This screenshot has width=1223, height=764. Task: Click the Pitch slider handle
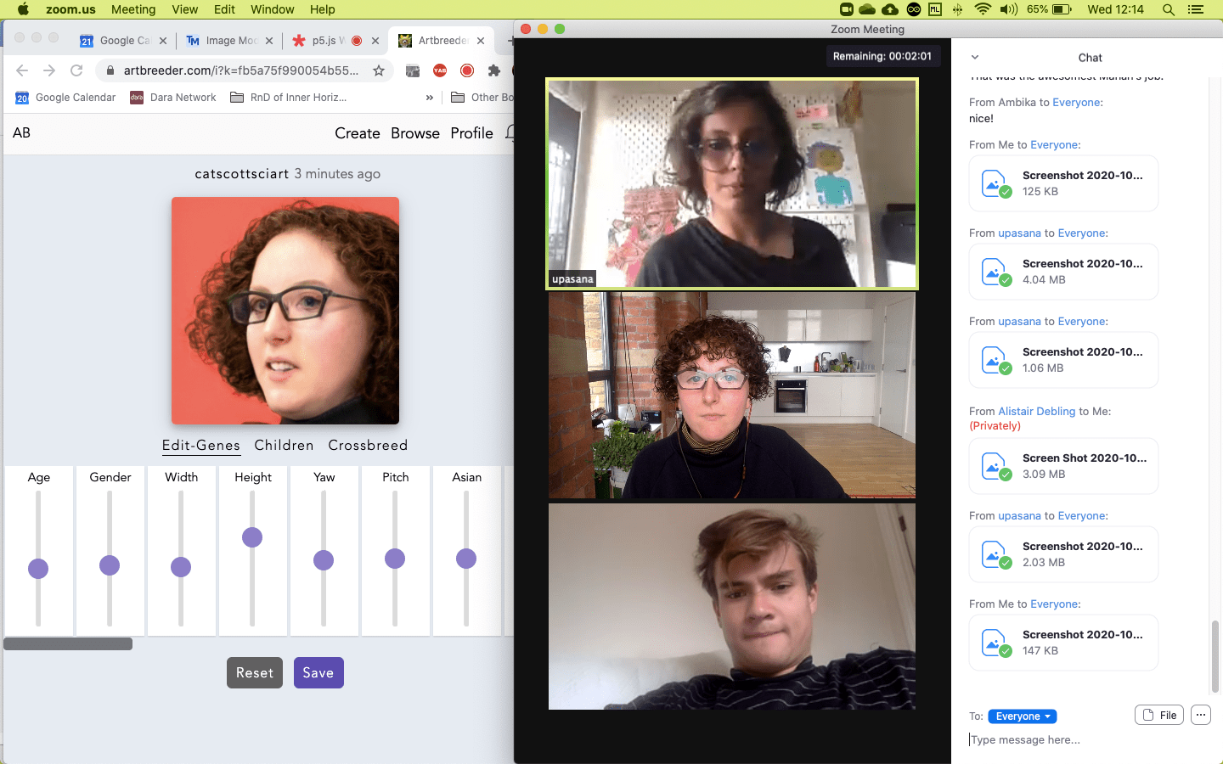tap(395, 559)
